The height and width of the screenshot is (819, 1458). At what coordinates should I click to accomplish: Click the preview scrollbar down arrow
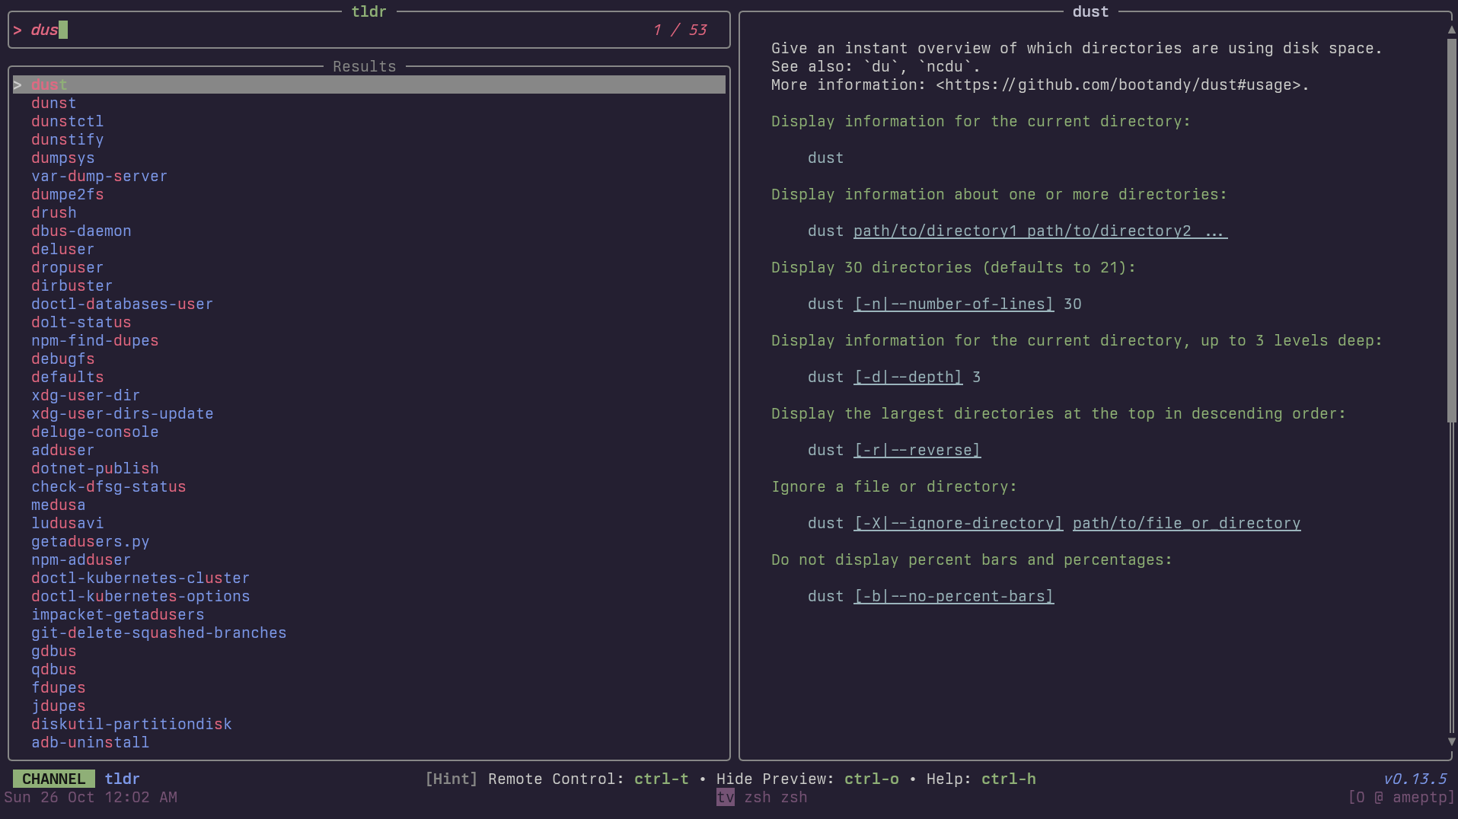1451,741
